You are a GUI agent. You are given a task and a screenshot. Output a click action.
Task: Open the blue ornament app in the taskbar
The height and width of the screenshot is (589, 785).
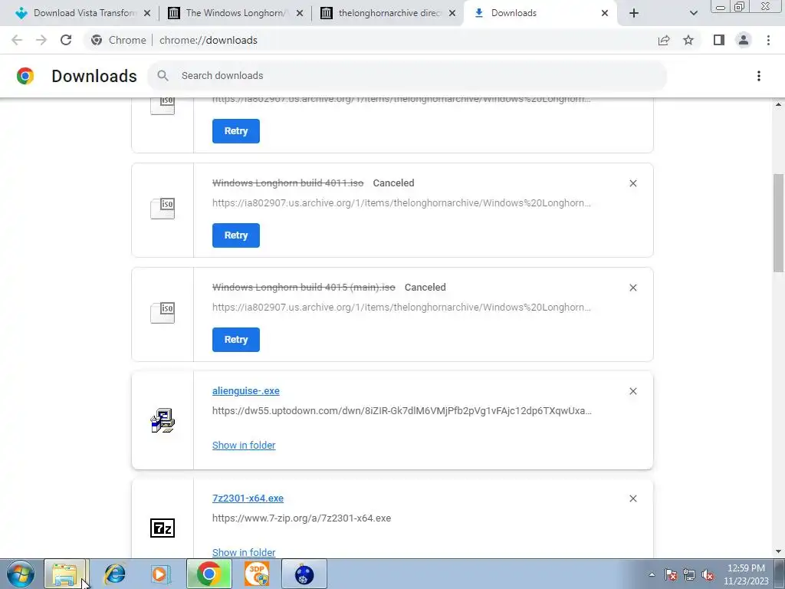304,574
